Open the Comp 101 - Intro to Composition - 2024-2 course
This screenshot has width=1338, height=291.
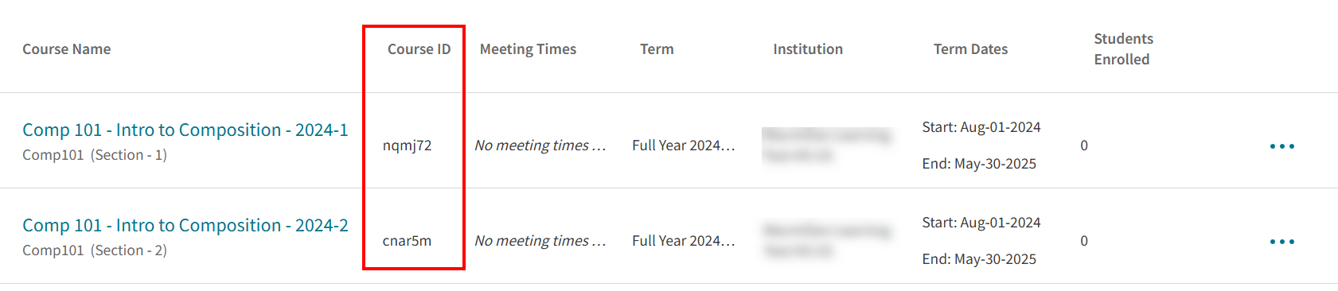185,225
